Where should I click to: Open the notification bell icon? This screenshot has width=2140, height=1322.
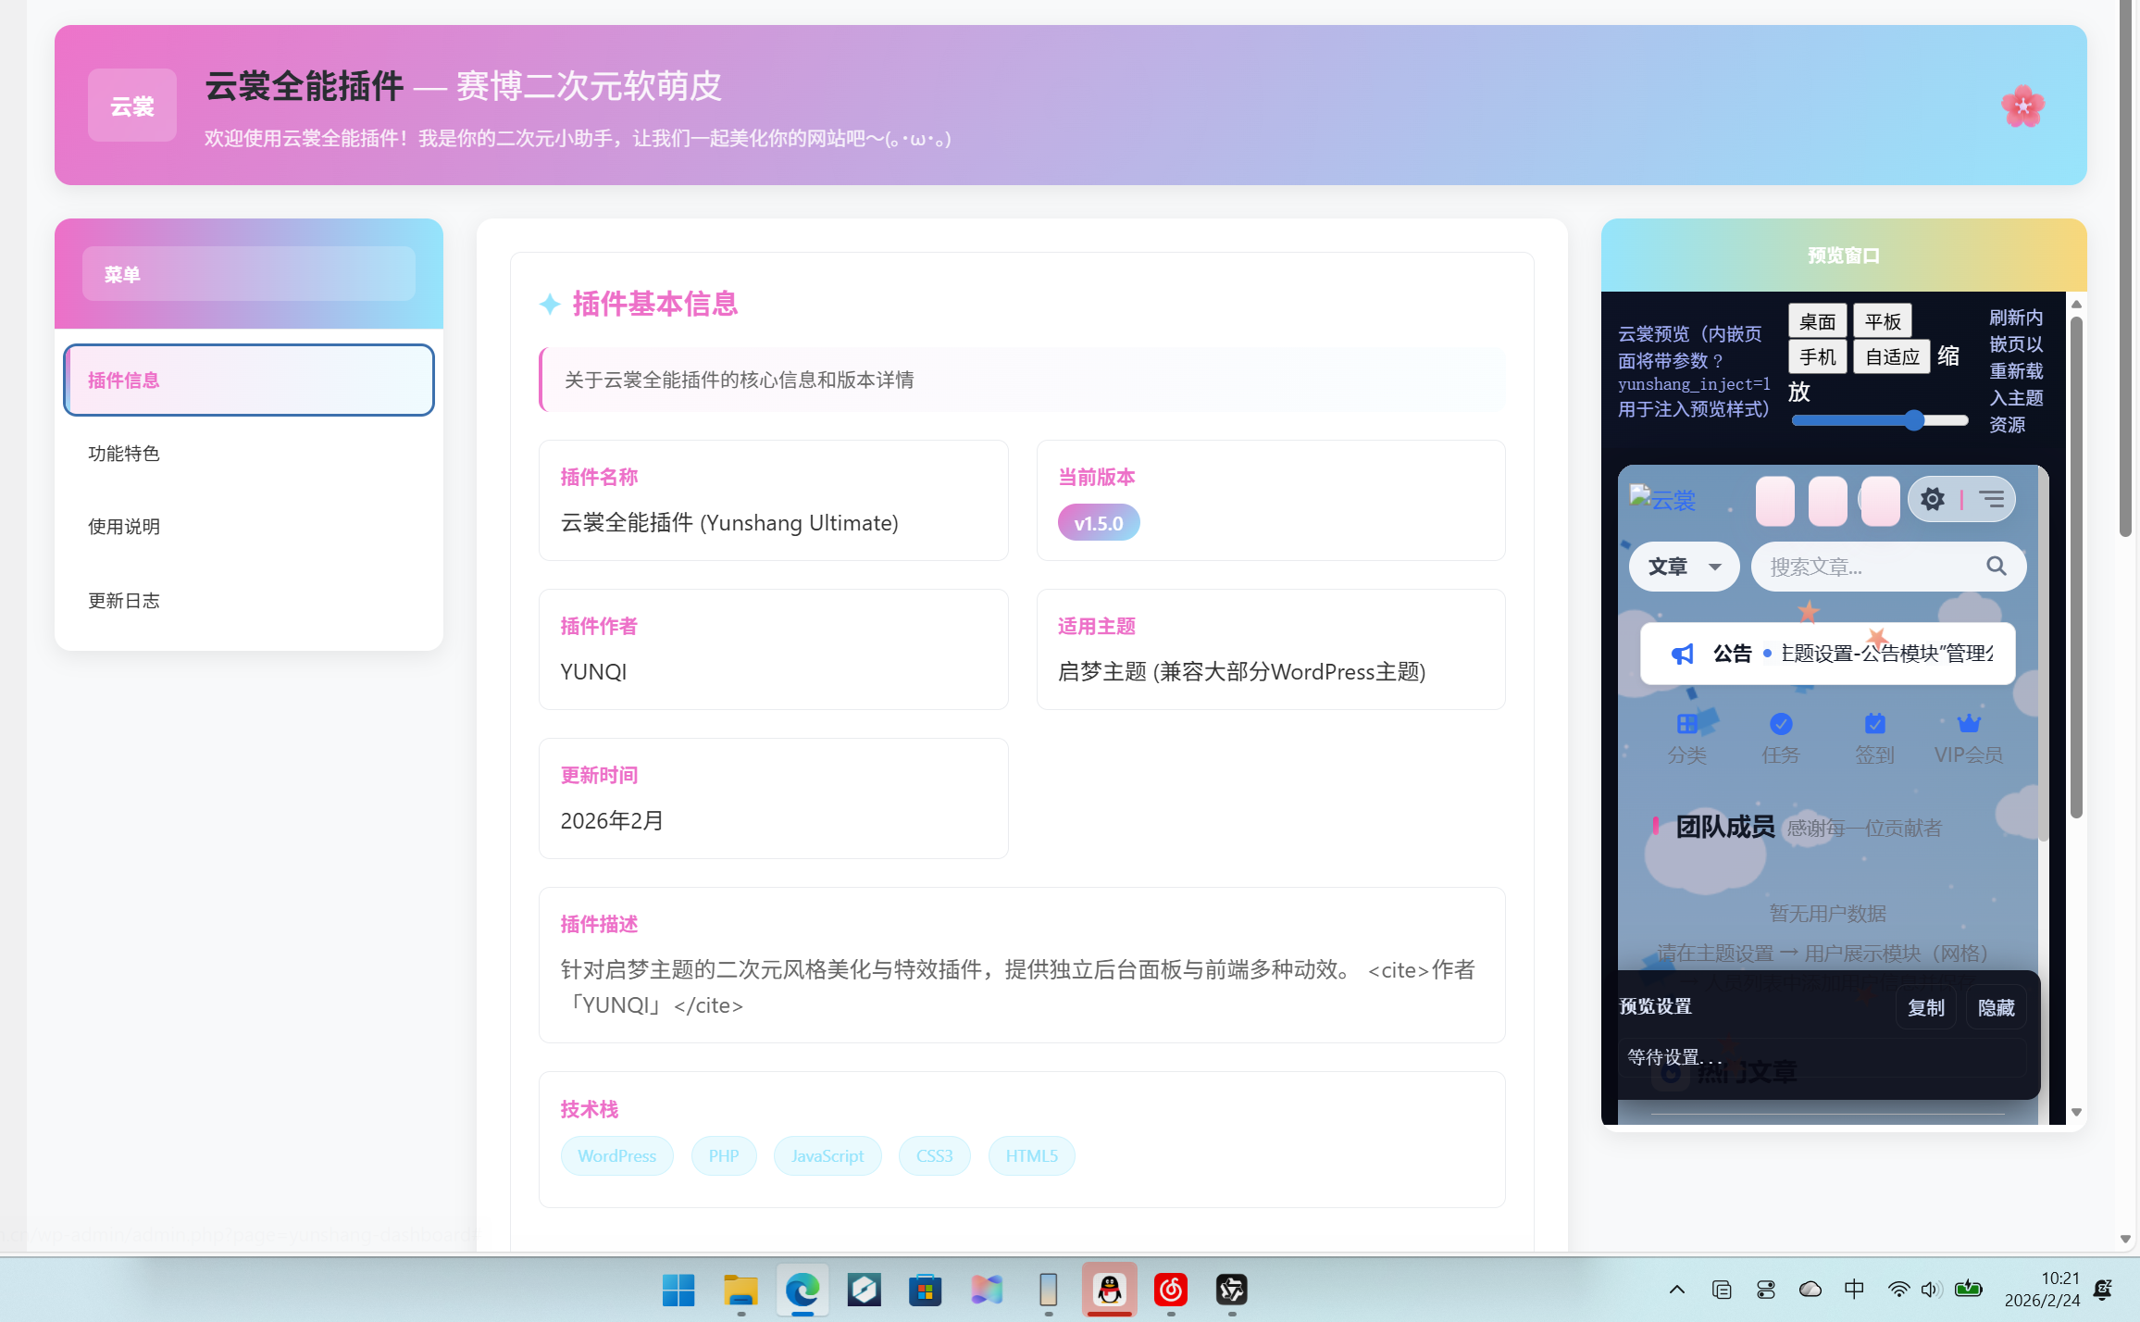2104,1290
